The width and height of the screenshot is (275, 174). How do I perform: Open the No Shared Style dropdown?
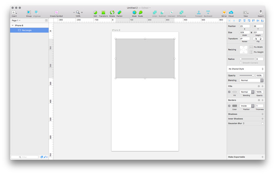pos(246,69)
